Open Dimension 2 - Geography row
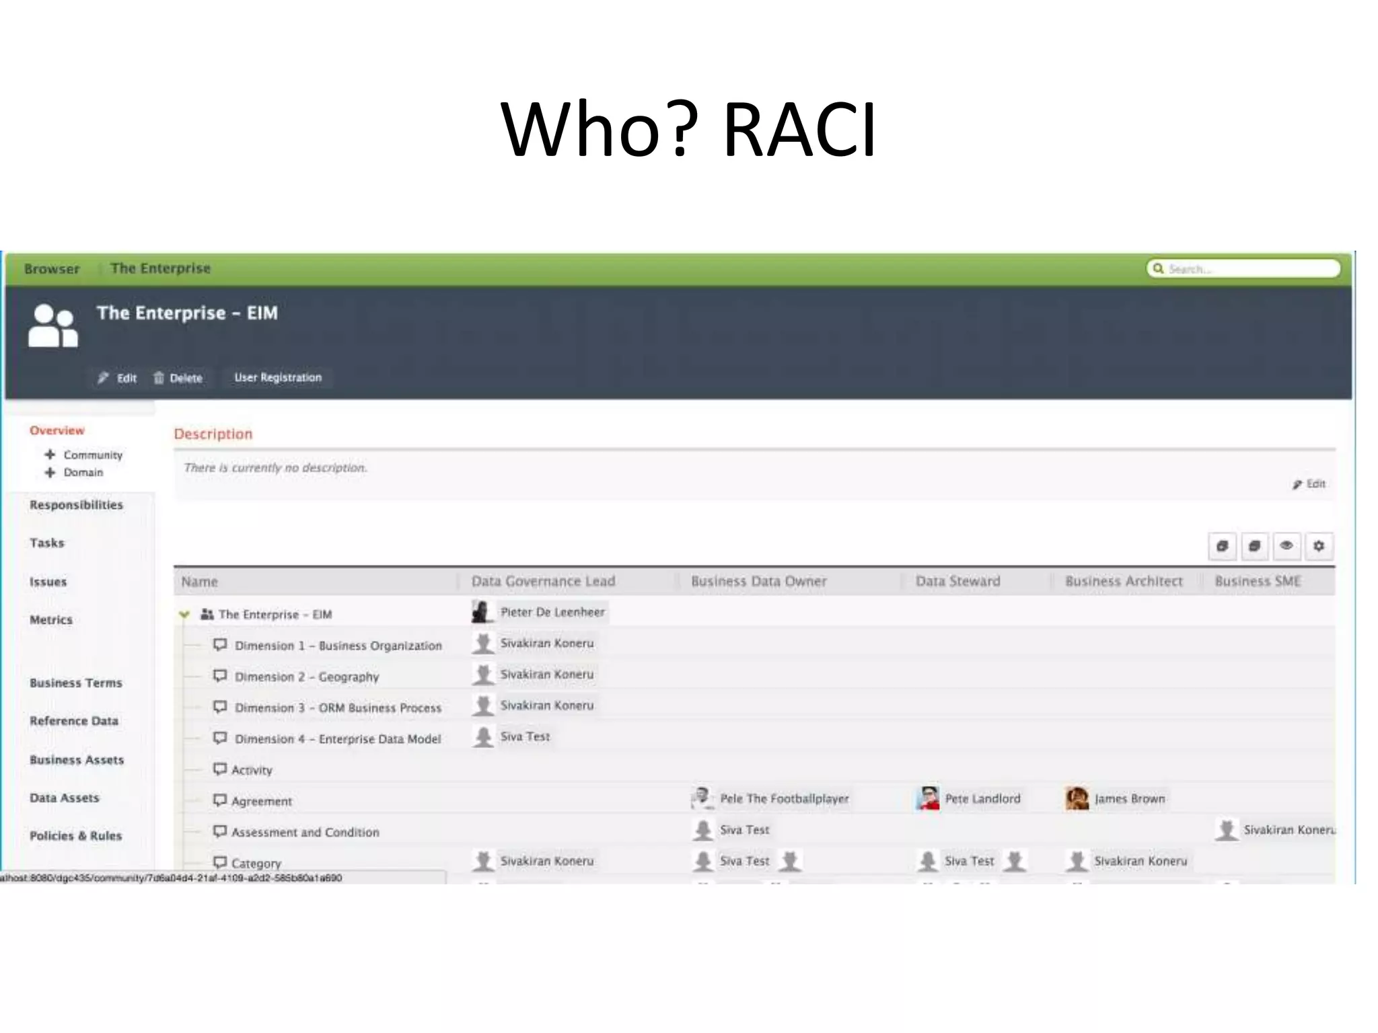Screen dimensions: 1378x1033 (307, 677)
